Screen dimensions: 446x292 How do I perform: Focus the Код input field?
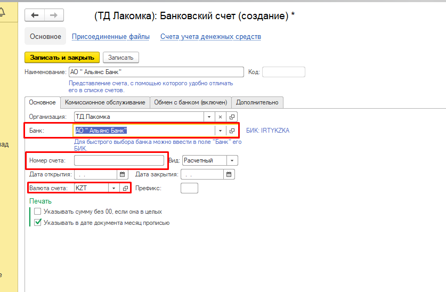pos(283,72)
